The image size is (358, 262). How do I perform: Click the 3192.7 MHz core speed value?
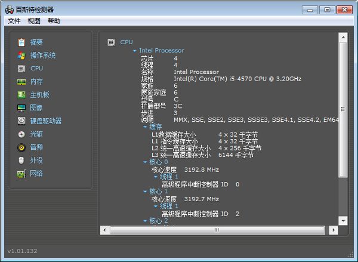tap(202, 199)
